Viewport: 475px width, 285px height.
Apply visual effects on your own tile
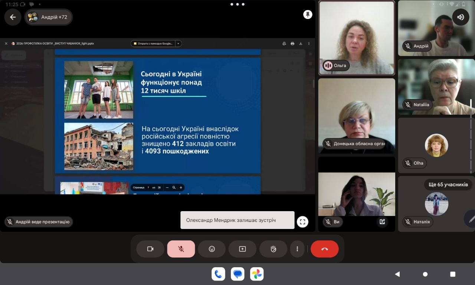pyautogui.click(x=382, y=222)
